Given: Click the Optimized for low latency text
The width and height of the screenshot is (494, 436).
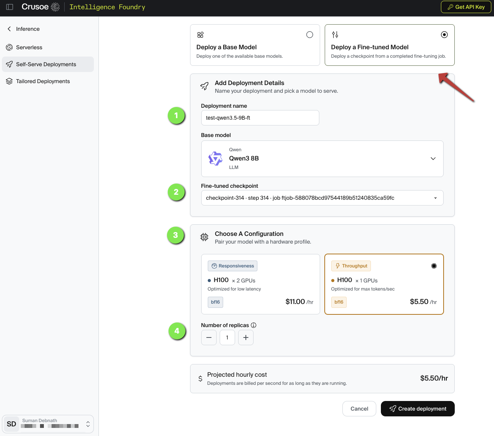Looking at the screenshot, I should click(x=234, y=289).
